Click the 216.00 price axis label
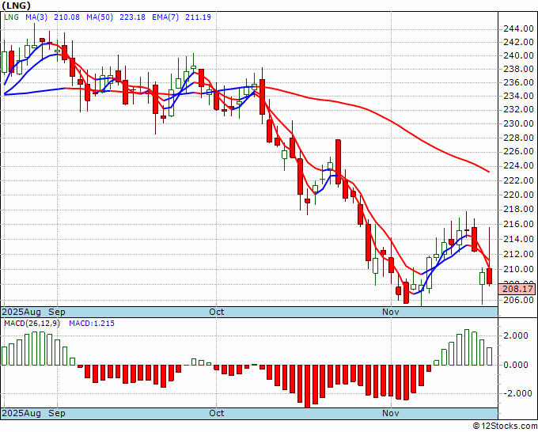This screenshot has width=538, height=432. coord(518,224)
